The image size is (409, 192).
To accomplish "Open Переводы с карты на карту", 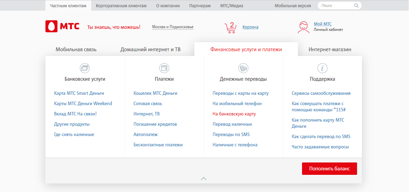I will (240, 93).
